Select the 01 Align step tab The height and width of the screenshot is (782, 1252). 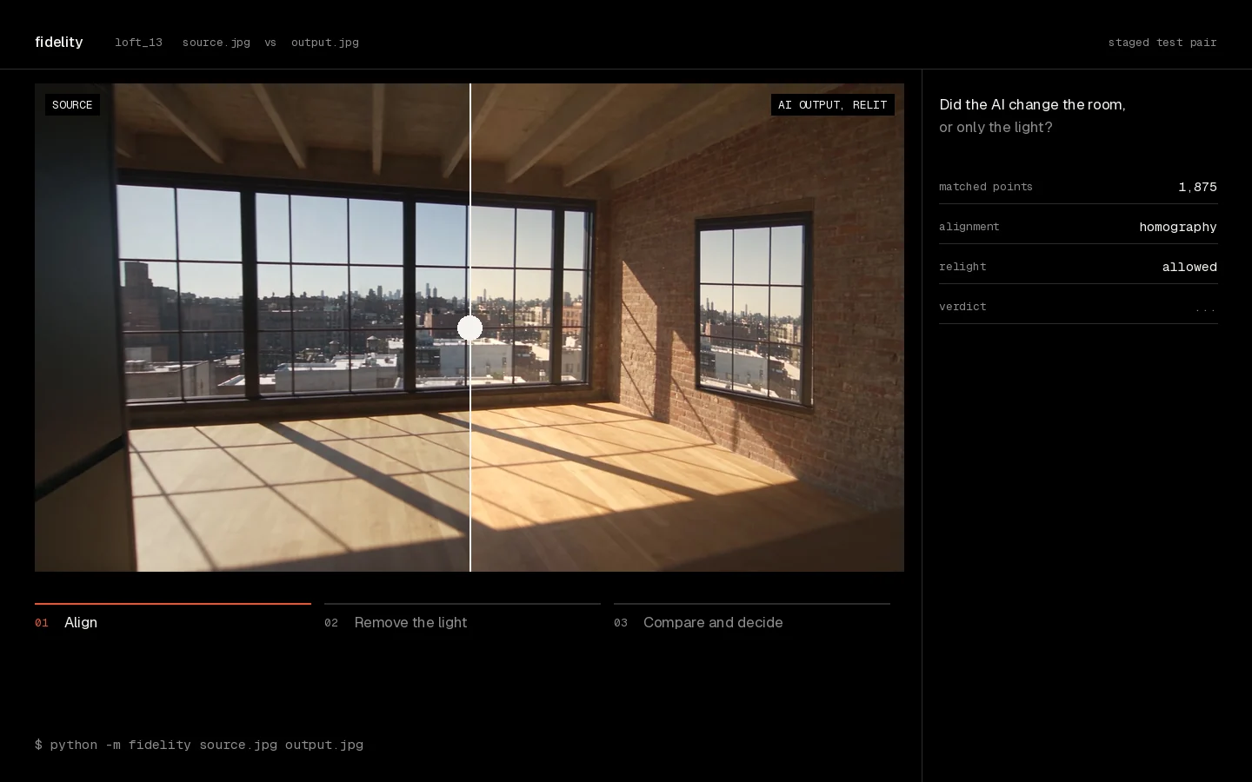tap(173, 618)
